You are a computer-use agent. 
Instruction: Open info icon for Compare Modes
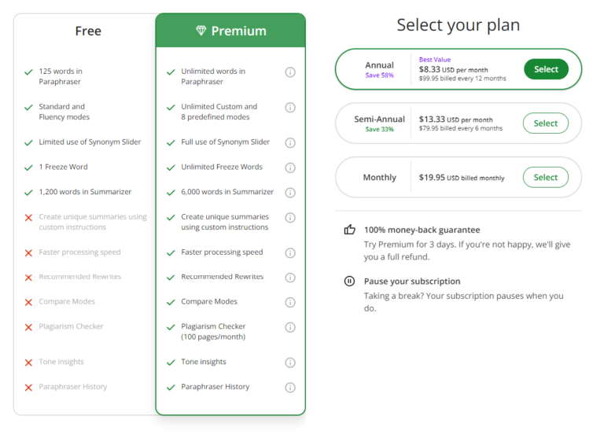[290, 302]
